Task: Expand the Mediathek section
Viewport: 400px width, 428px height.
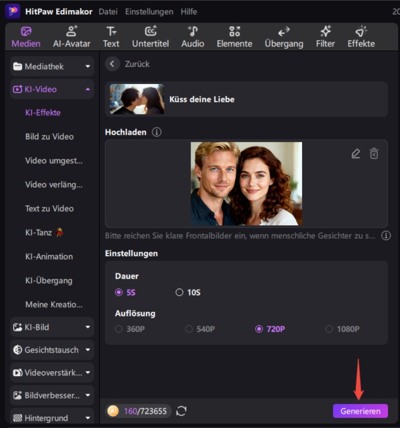Action: pos(52,66)
